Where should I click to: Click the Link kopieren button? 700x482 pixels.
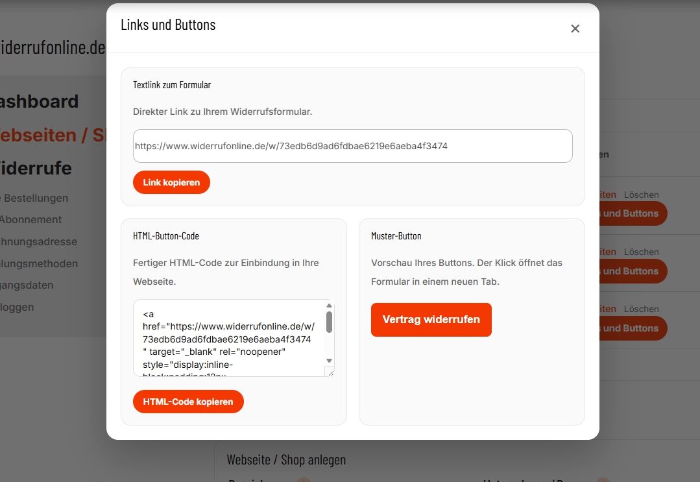171,182
